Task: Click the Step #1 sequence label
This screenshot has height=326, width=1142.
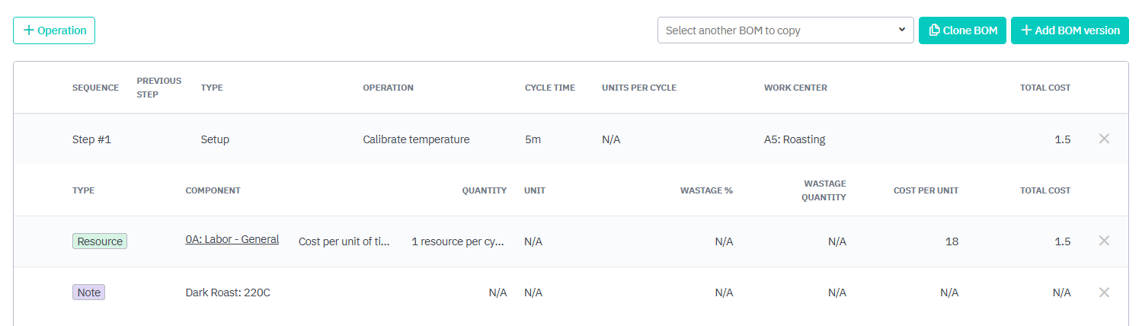Action: (91, 139)
